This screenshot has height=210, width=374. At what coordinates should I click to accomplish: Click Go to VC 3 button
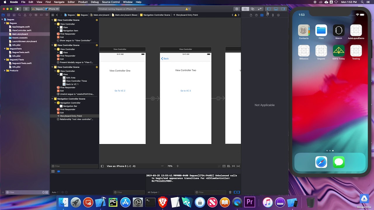click(x=186, y=91)
